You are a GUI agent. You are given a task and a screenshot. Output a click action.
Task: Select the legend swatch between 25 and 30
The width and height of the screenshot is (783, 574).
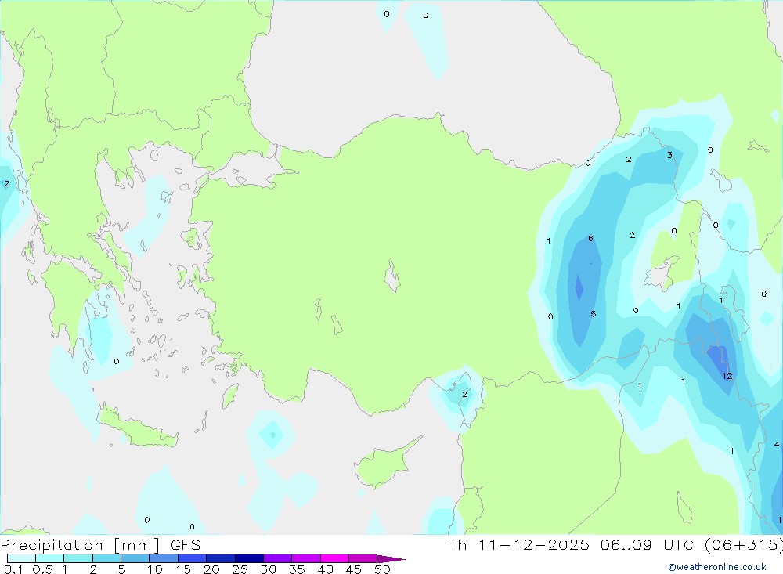(249, 558)
